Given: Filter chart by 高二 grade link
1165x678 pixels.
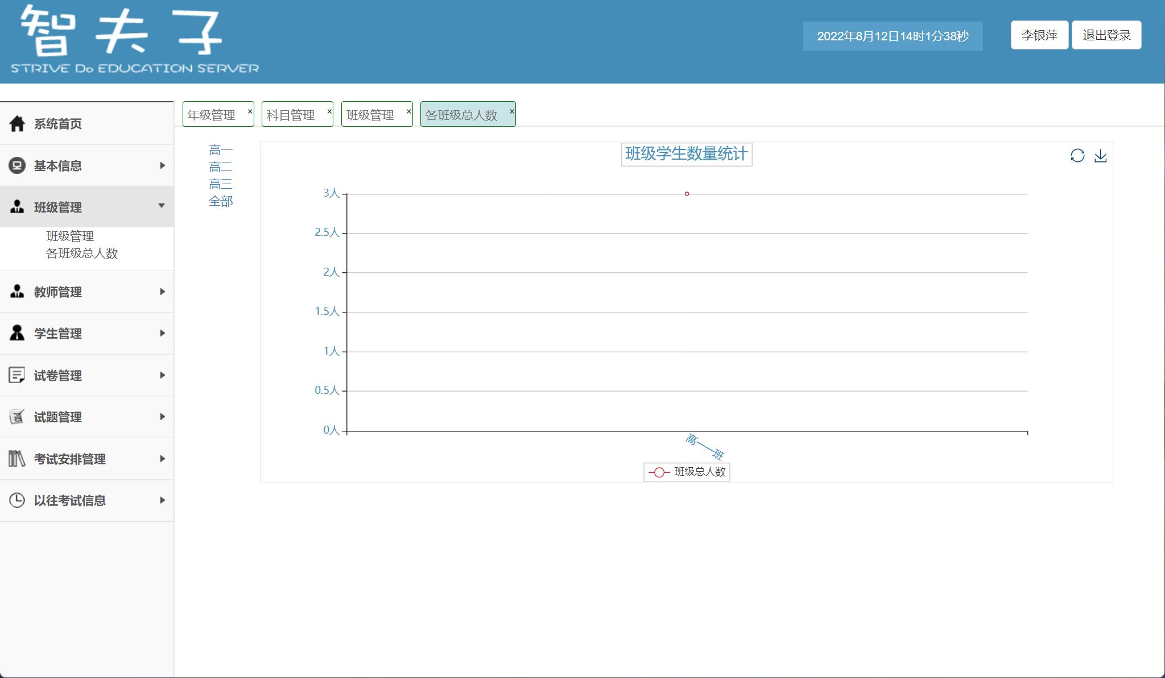Looking at the screenshot, I should coord(221,167).
